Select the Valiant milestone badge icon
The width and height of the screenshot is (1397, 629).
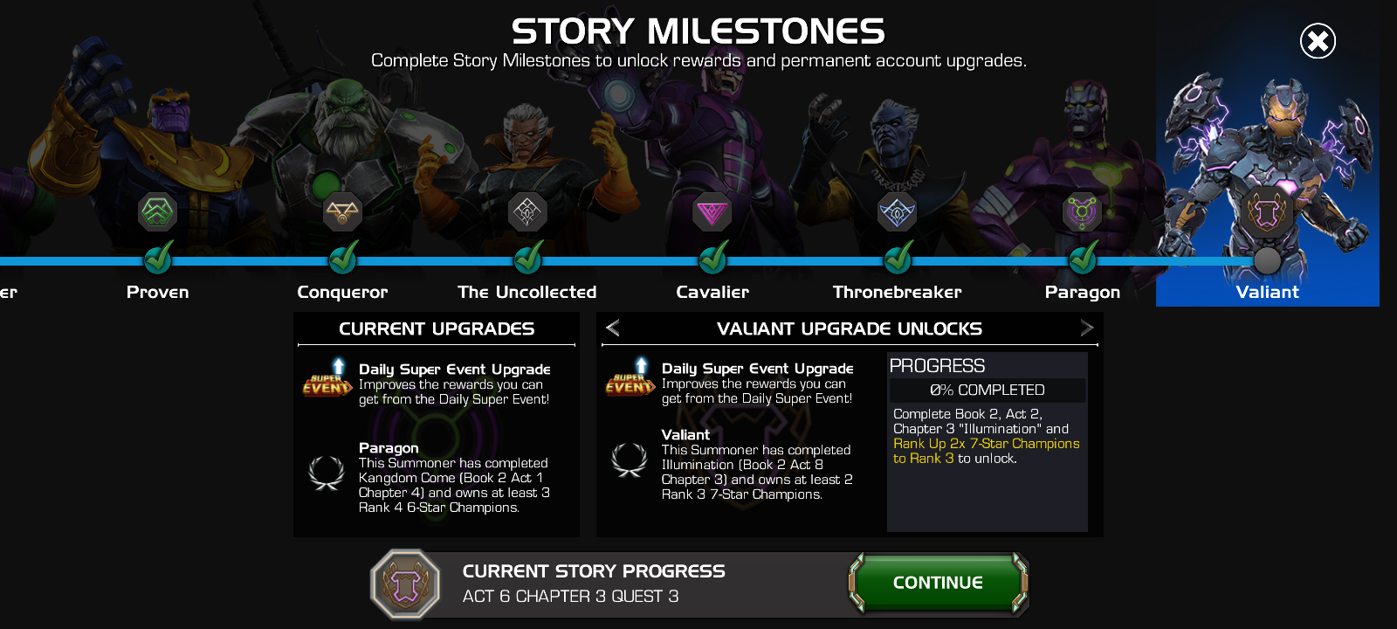pos(1268,211)
